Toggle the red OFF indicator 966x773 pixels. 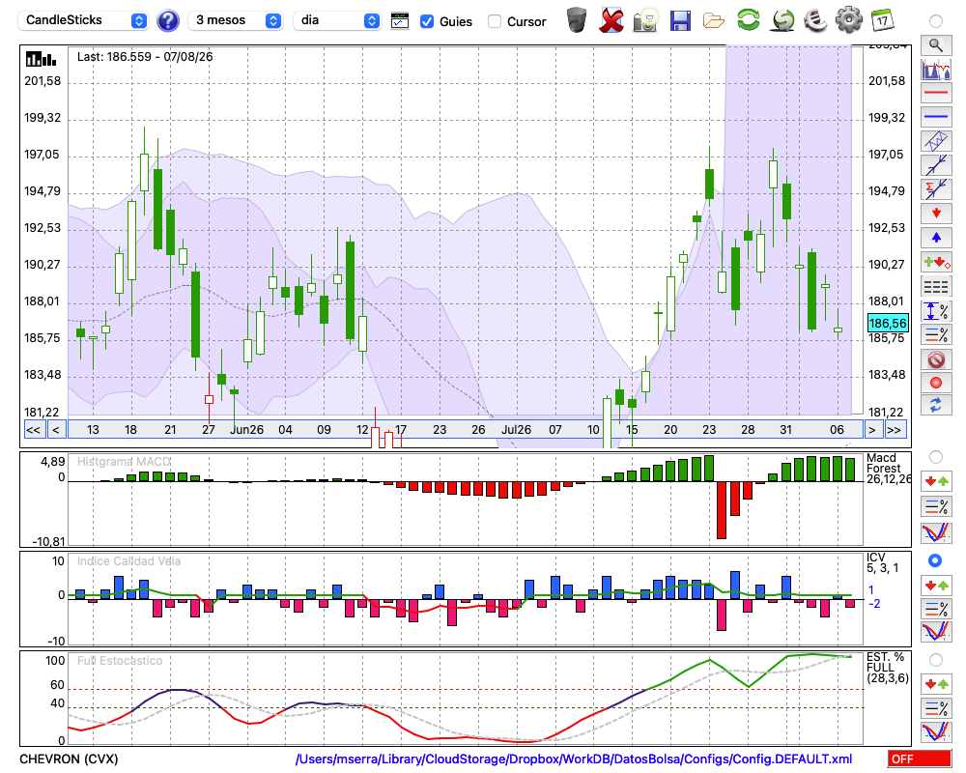point(920,759)
